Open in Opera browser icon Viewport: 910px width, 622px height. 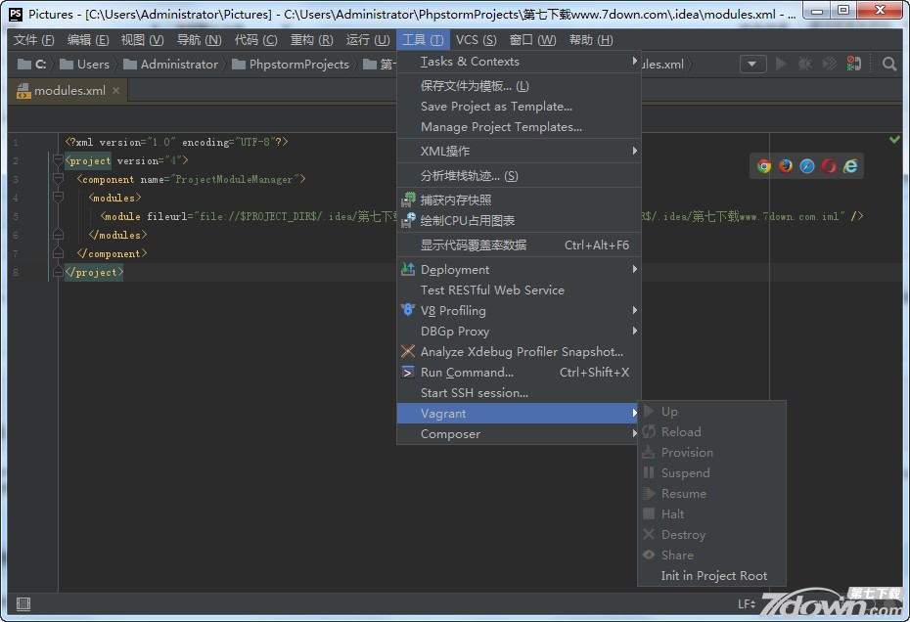coord(829,166)
